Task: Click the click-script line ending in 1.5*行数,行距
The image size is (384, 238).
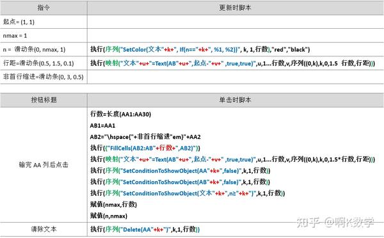Action: pyautogui.click(x=232, y=159)
